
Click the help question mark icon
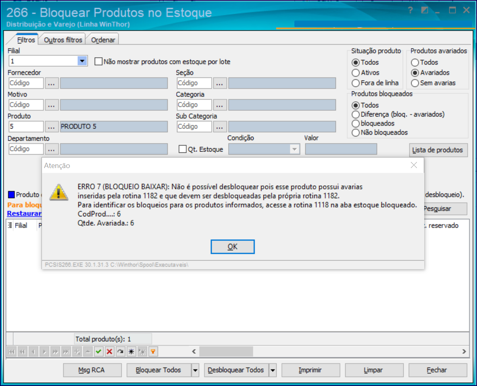[410, 10]
